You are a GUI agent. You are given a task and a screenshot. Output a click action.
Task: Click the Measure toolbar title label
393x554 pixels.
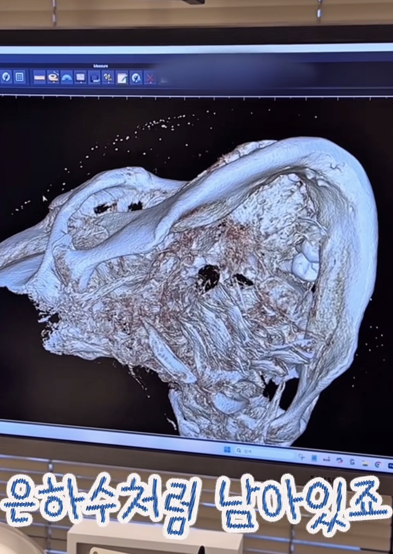click(101, 66)
